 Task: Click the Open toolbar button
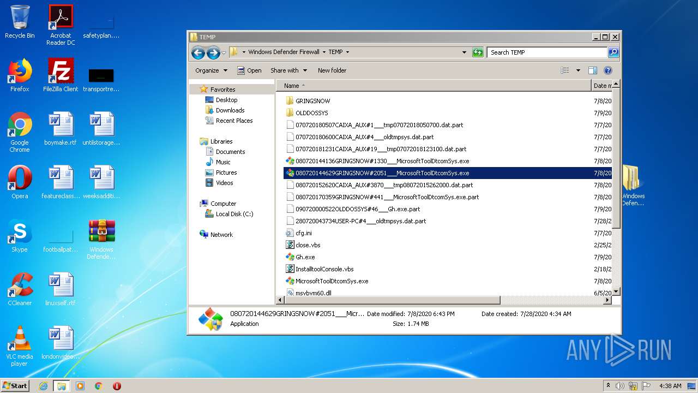click(x=249, y=70)
